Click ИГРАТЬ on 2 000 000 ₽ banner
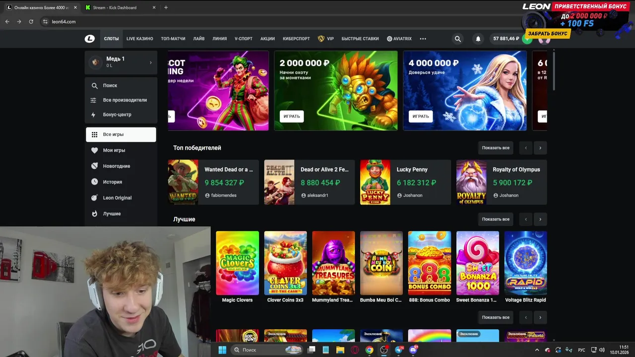Viewport: 635px width, 357px height. (x=292, y=117)
